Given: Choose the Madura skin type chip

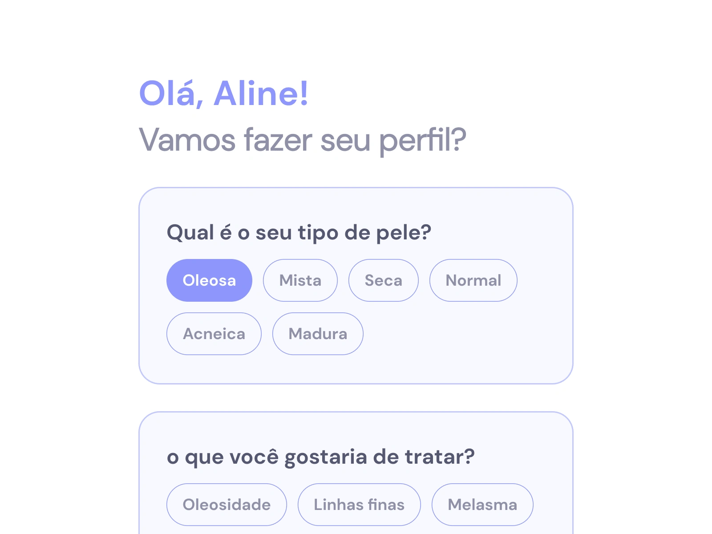Looking at the screenshot, I should tap(318, 334).
